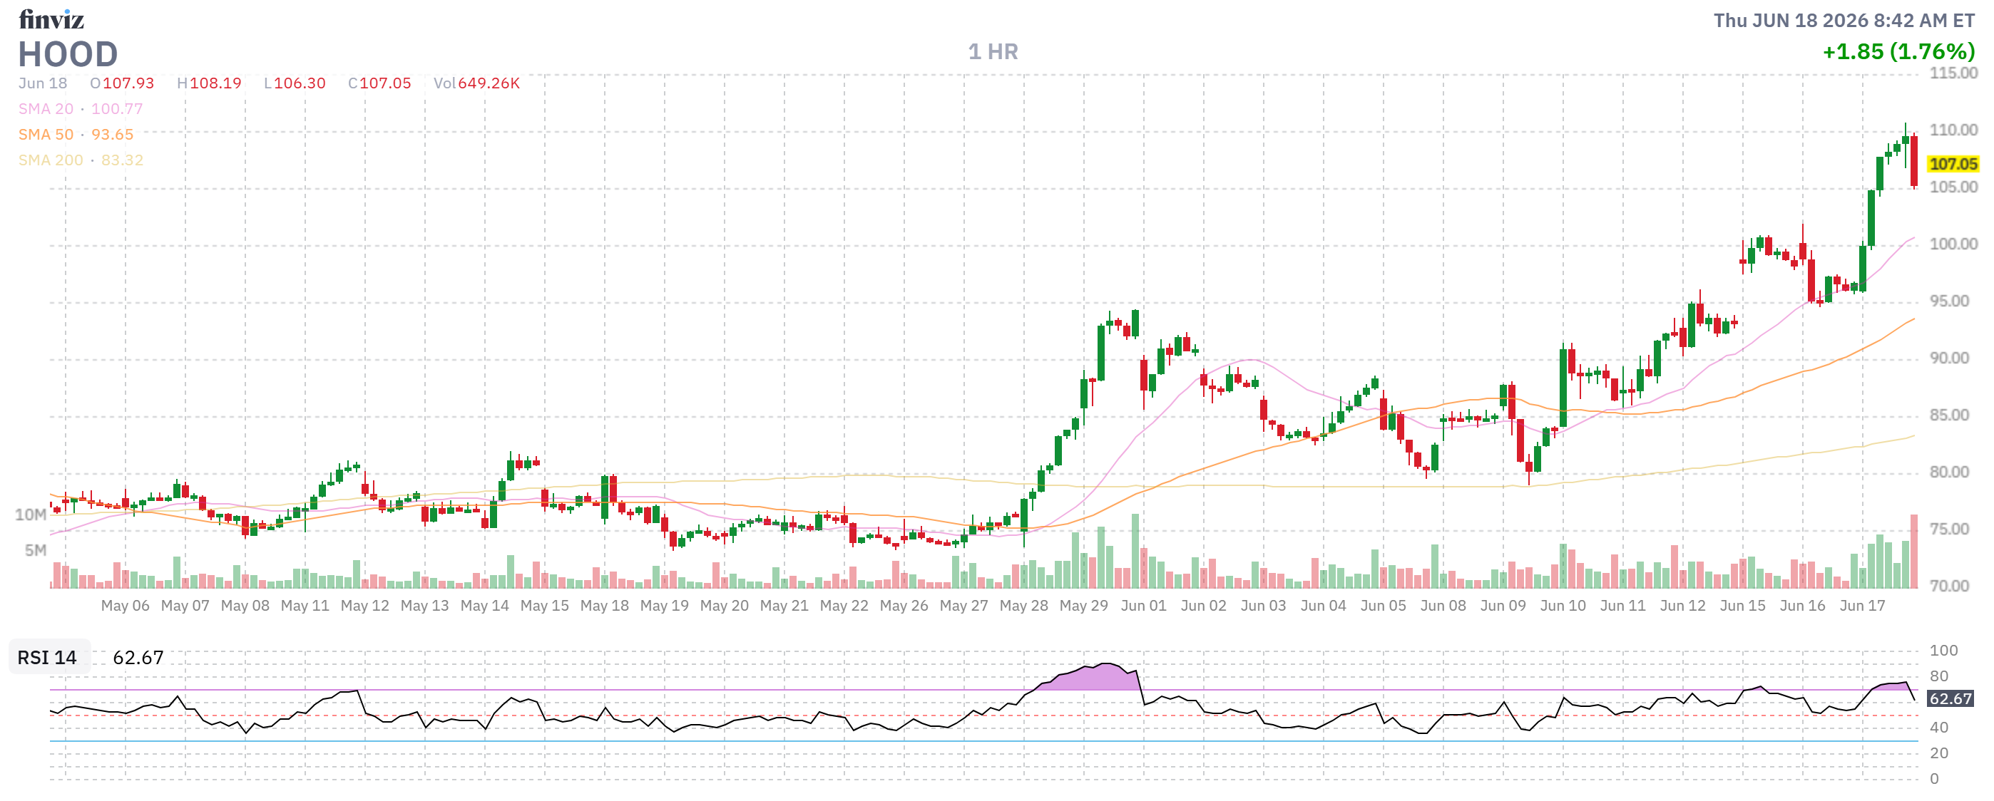
Task: Click the Jun 15 date axis label
Action: point(1742,606)
